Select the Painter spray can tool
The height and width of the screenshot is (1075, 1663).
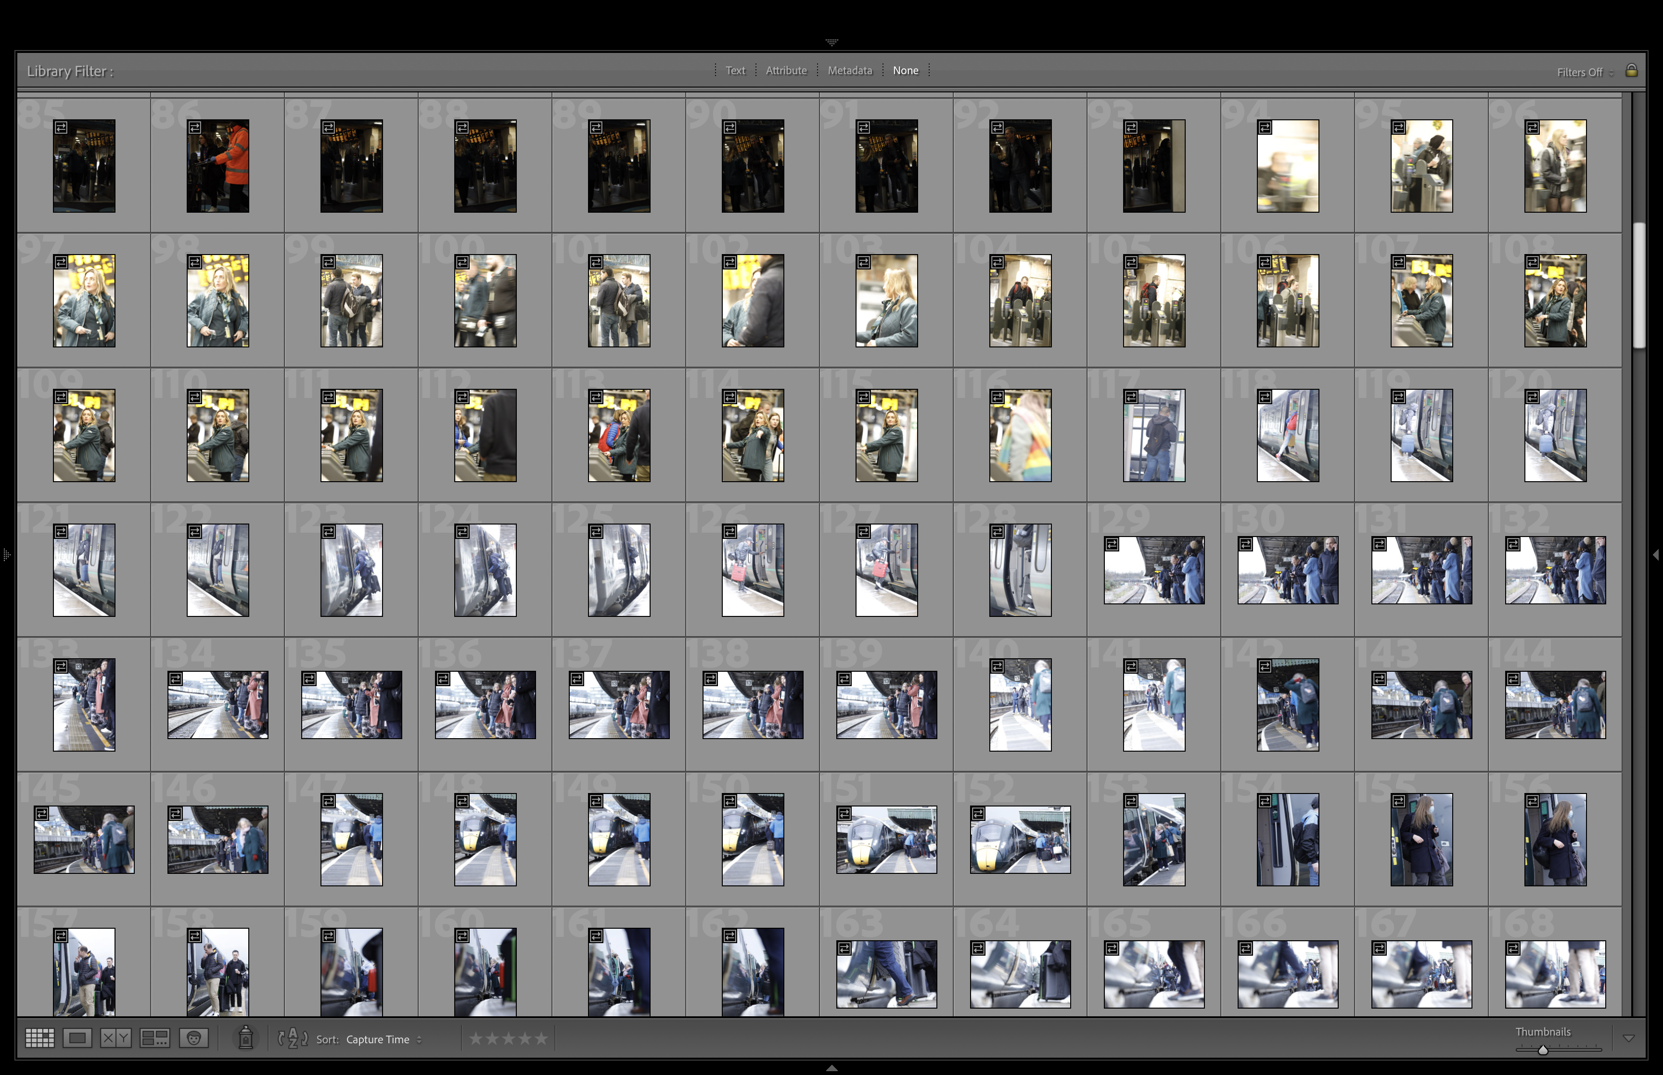[x=245, y=1038]
